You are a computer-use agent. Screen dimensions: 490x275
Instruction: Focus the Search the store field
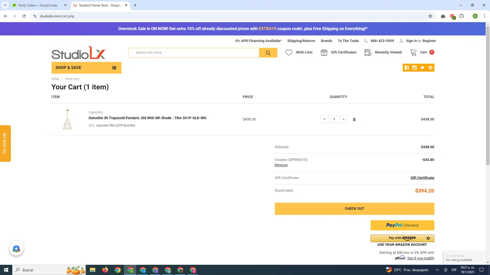194,53
